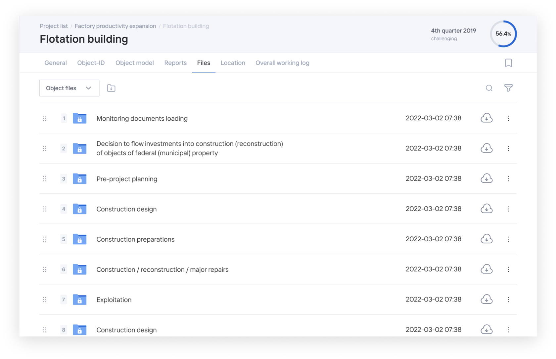Image resolution: width=556 pixels, height=359 pixels.
Task: Click the download icon next to Object files dropdown
Action: (111, 88)
